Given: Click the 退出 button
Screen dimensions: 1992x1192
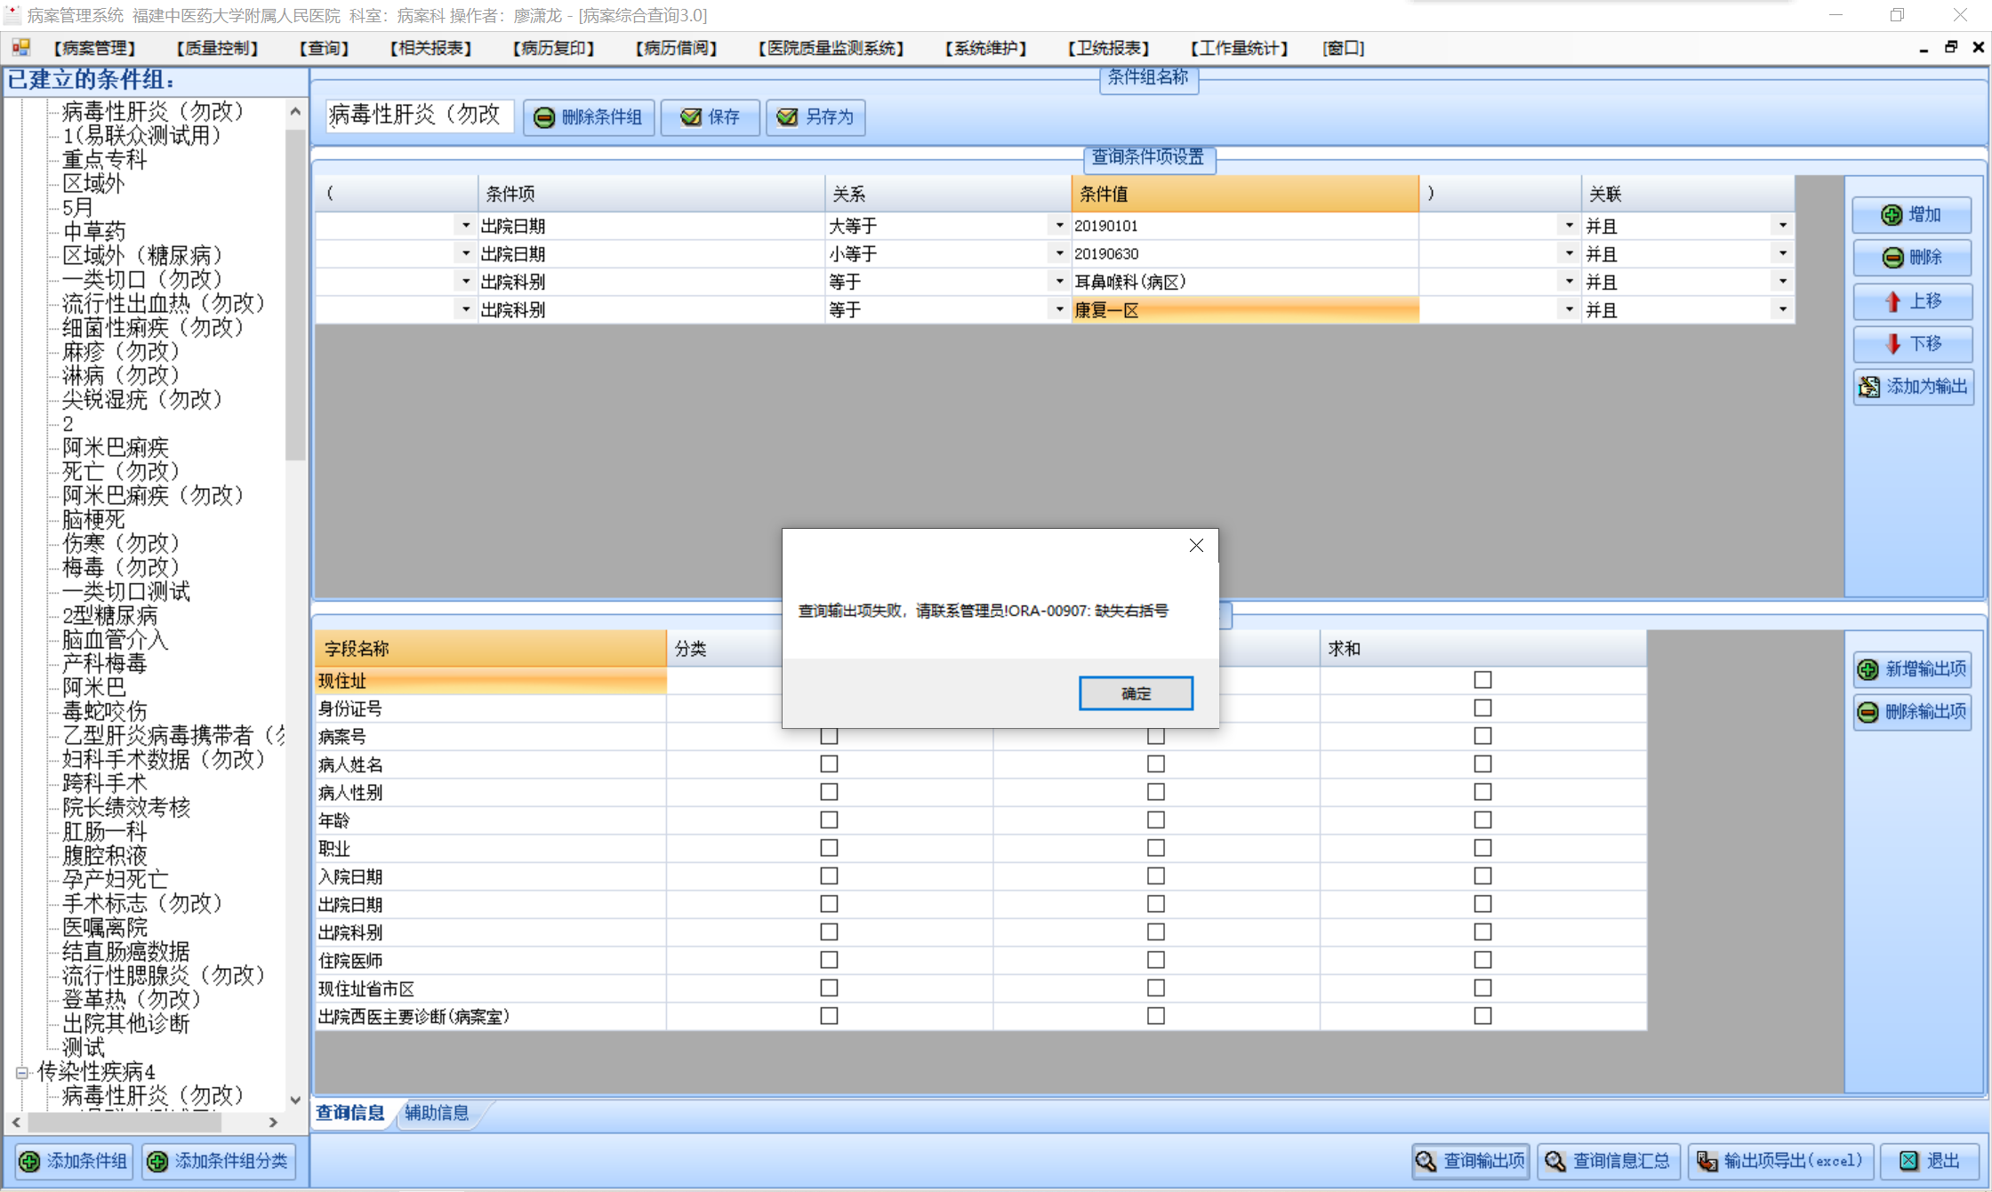Looking at the screenshot, I should tap(1929, 1161).
